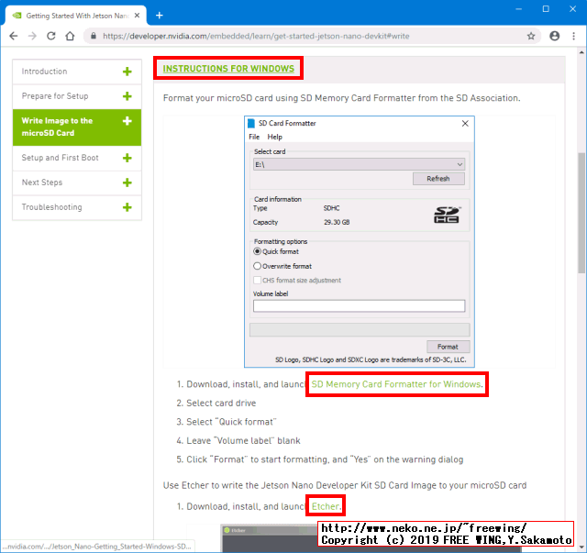
Task: Close the Getting Started With Jetson Nano tab
Action: 137,16
